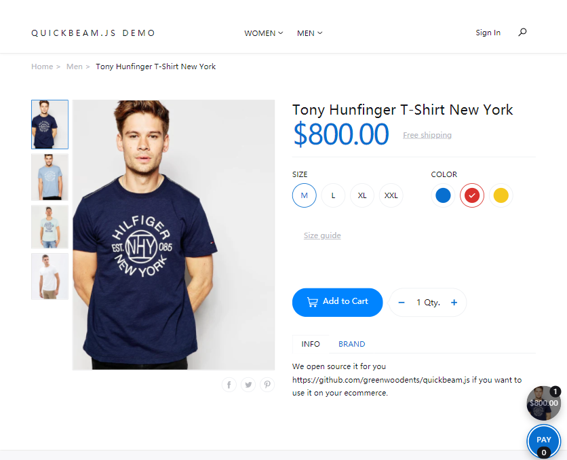
Task: Switch to the BRAND tab
Action: pos(351,344)
